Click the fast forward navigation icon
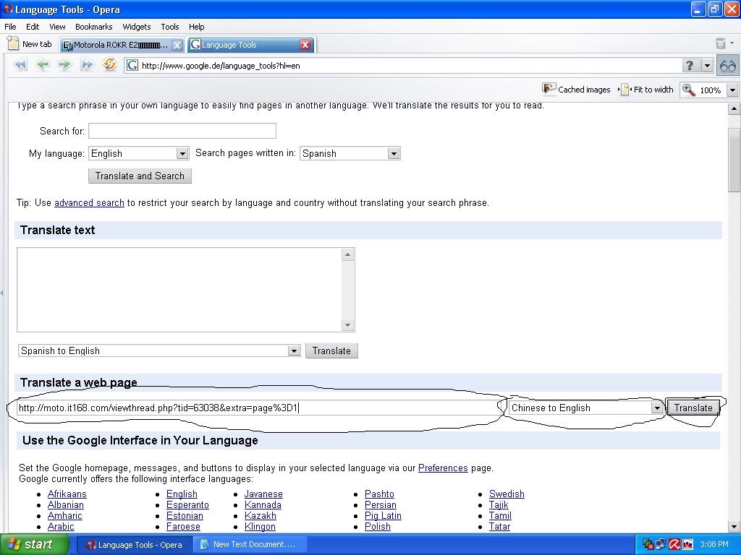 point(87,64)
